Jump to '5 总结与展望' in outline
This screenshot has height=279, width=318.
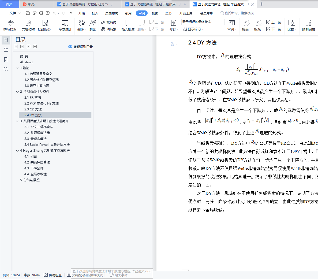point(30,180)
